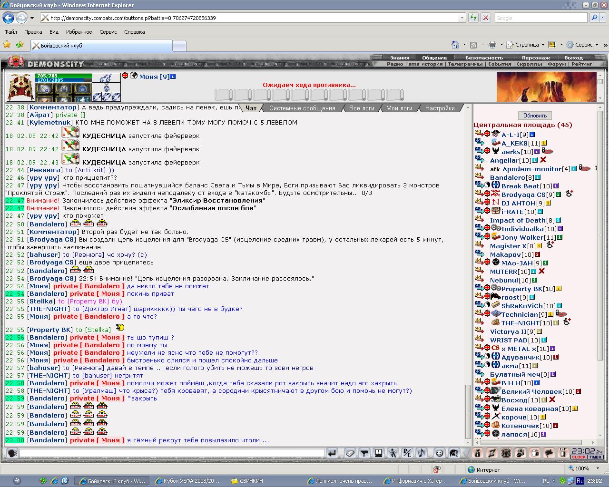Click the Google search box

click(541, 18)
